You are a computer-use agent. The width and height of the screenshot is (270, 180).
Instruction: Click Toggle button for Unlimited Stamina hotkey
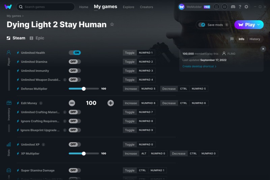130,62
